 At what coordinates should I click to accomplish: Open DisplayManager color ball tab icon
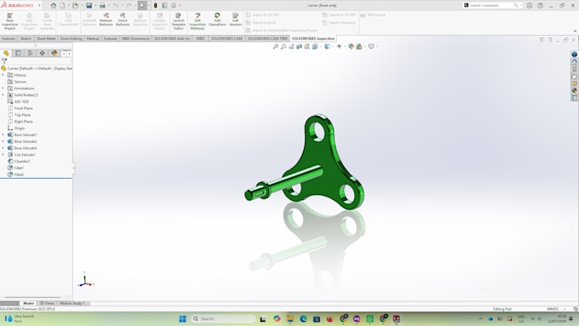click(54, 53)
